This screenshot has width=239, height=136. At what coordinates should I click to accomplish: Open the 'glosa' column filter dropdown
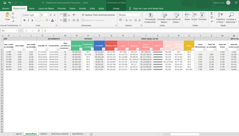(x=193, y=49)
